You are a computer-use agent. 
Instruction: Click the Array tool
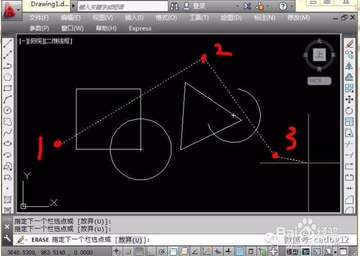[349, 88]
